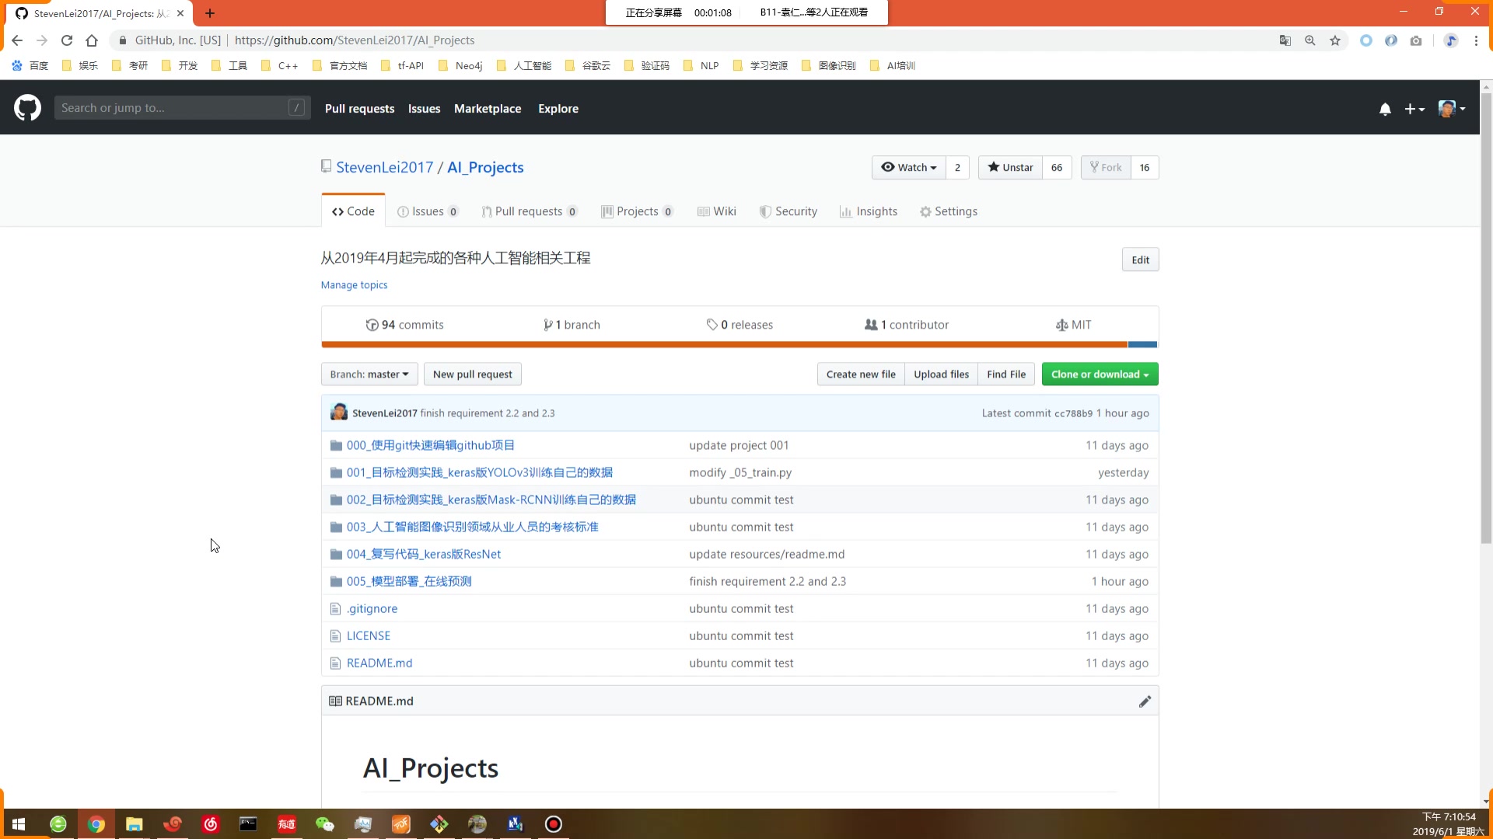Open the 004_复写代码_keras版ResNet folder
The image size is (1493, 839).
424,554
